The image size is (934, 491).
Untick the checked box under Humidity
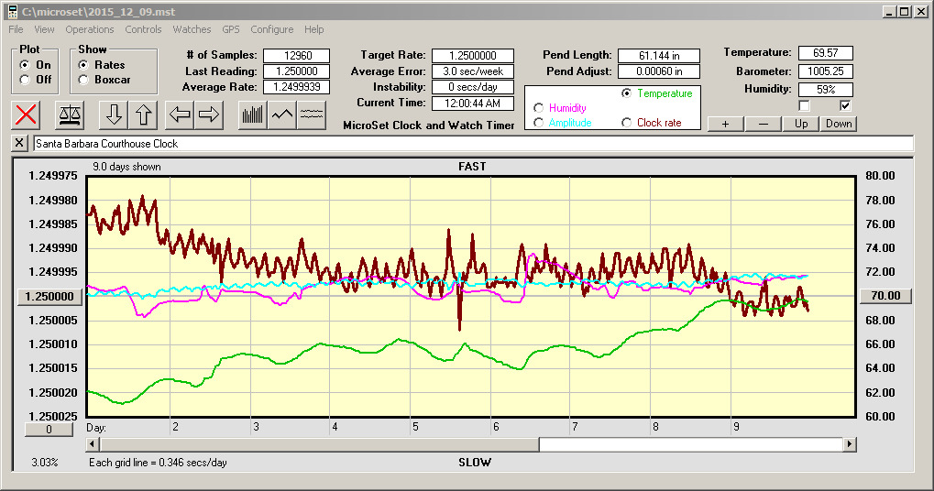845,106
